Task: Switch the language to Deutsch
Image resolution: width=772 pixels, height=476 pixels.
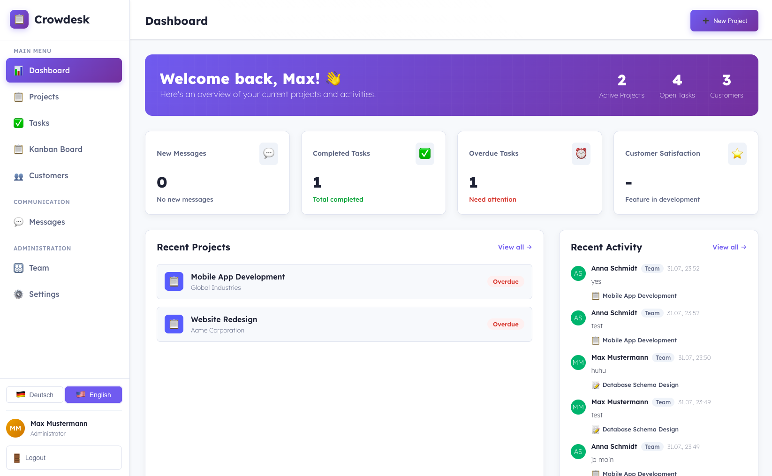Action: (34, 394)
